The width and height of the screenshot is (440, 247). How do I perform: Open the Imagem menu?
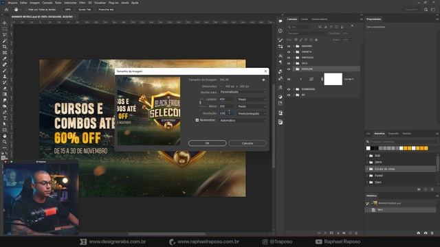coord(34,3)
